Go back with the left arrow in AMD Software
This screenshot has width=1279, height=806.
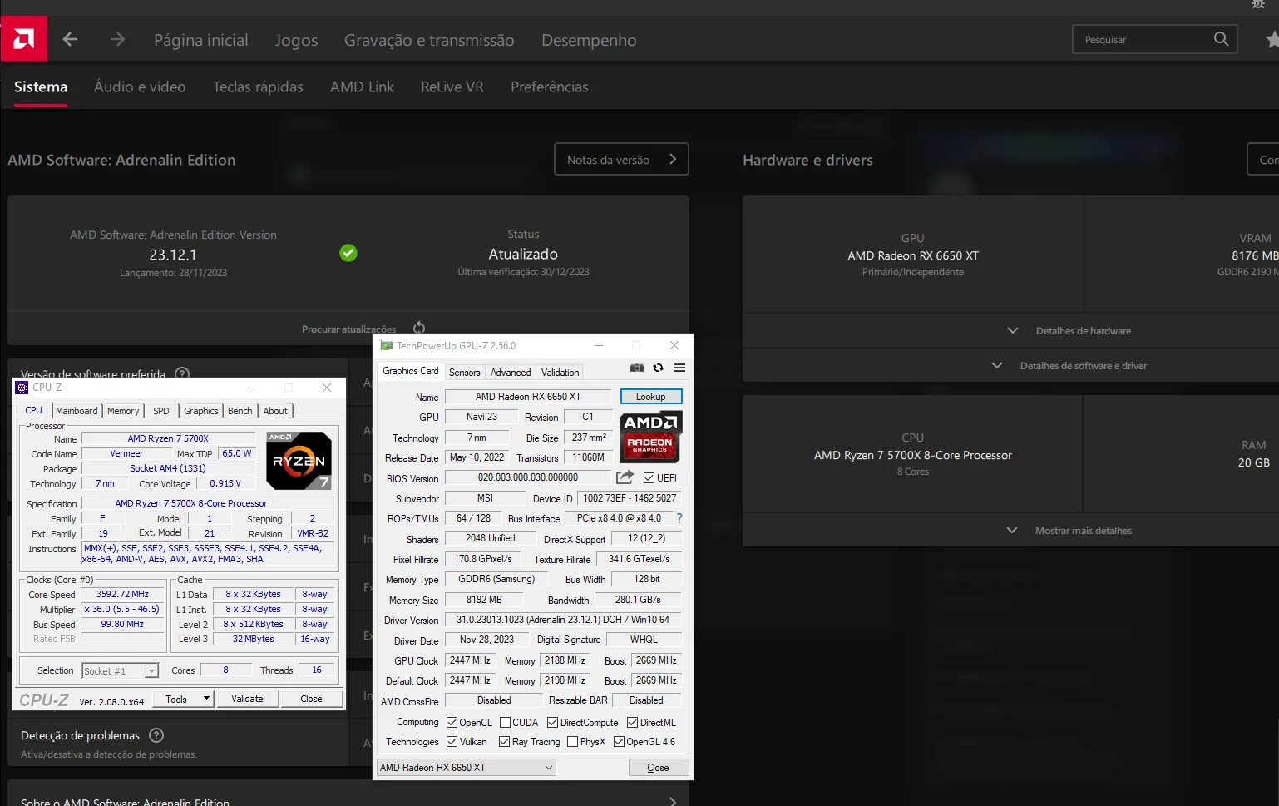(70, 39)
